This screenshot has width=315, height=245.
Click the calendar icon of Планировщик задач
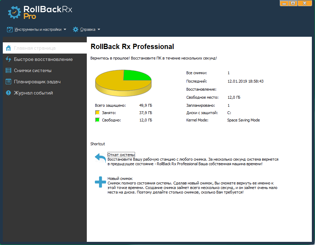click(x=8, y=81)
